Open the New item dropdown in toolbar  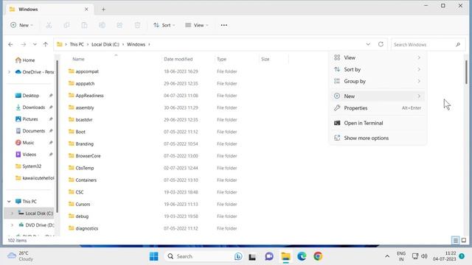tap(21, 25)
